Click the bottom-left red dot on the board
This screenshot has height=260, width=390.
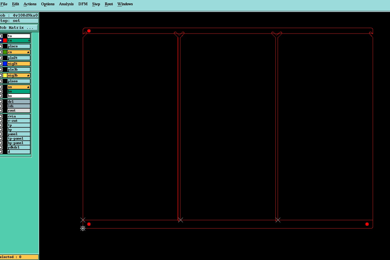coord(89,224)
